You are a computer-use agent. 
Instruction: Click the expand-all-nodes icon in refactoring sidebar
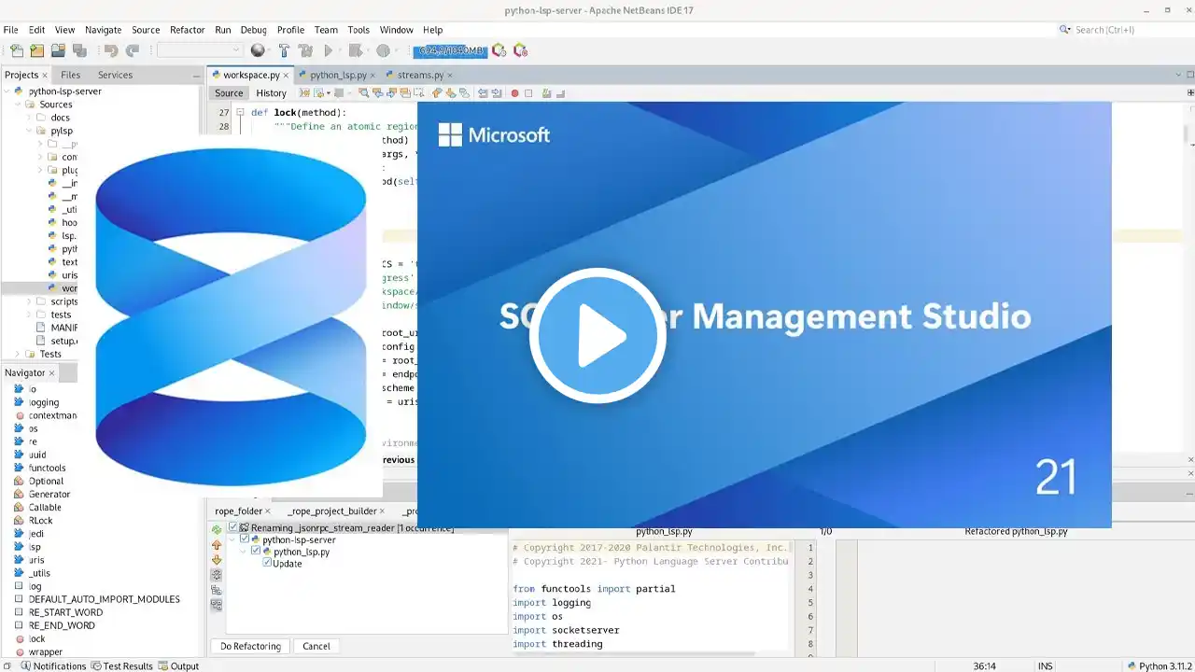tap(217, 575)
